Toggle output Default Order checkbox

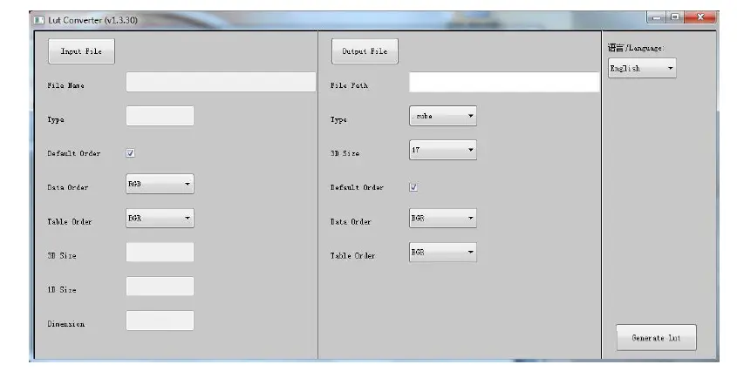[413, 187]
